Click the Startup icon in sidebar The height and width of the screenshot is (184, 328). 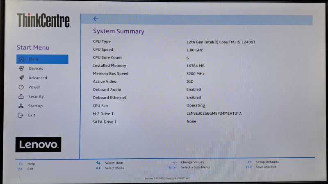(x=21, y=106)
